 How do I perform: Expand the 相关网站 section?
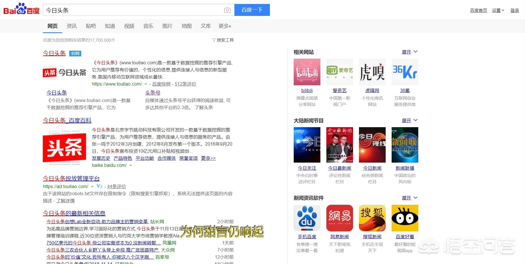coord(409,52)
